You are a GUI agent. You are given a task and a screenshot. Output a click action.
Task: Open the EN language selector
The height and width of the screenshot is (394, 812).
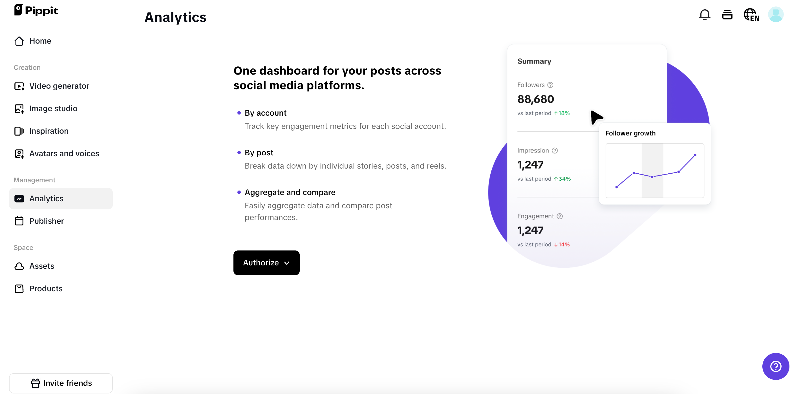pos(751,14)
